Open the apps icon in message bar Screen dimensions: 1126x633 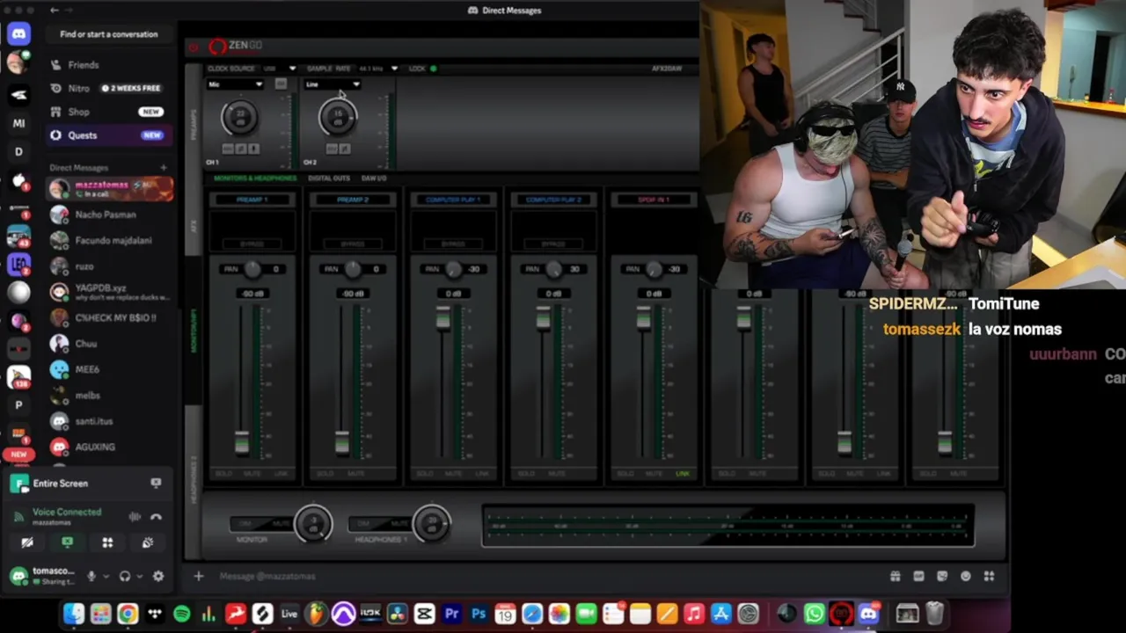coord(989,576)
